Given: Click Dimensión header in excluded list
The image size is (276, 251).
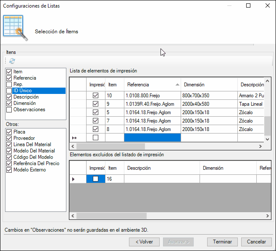Looking at the screenshot, I should pos(228,168).
